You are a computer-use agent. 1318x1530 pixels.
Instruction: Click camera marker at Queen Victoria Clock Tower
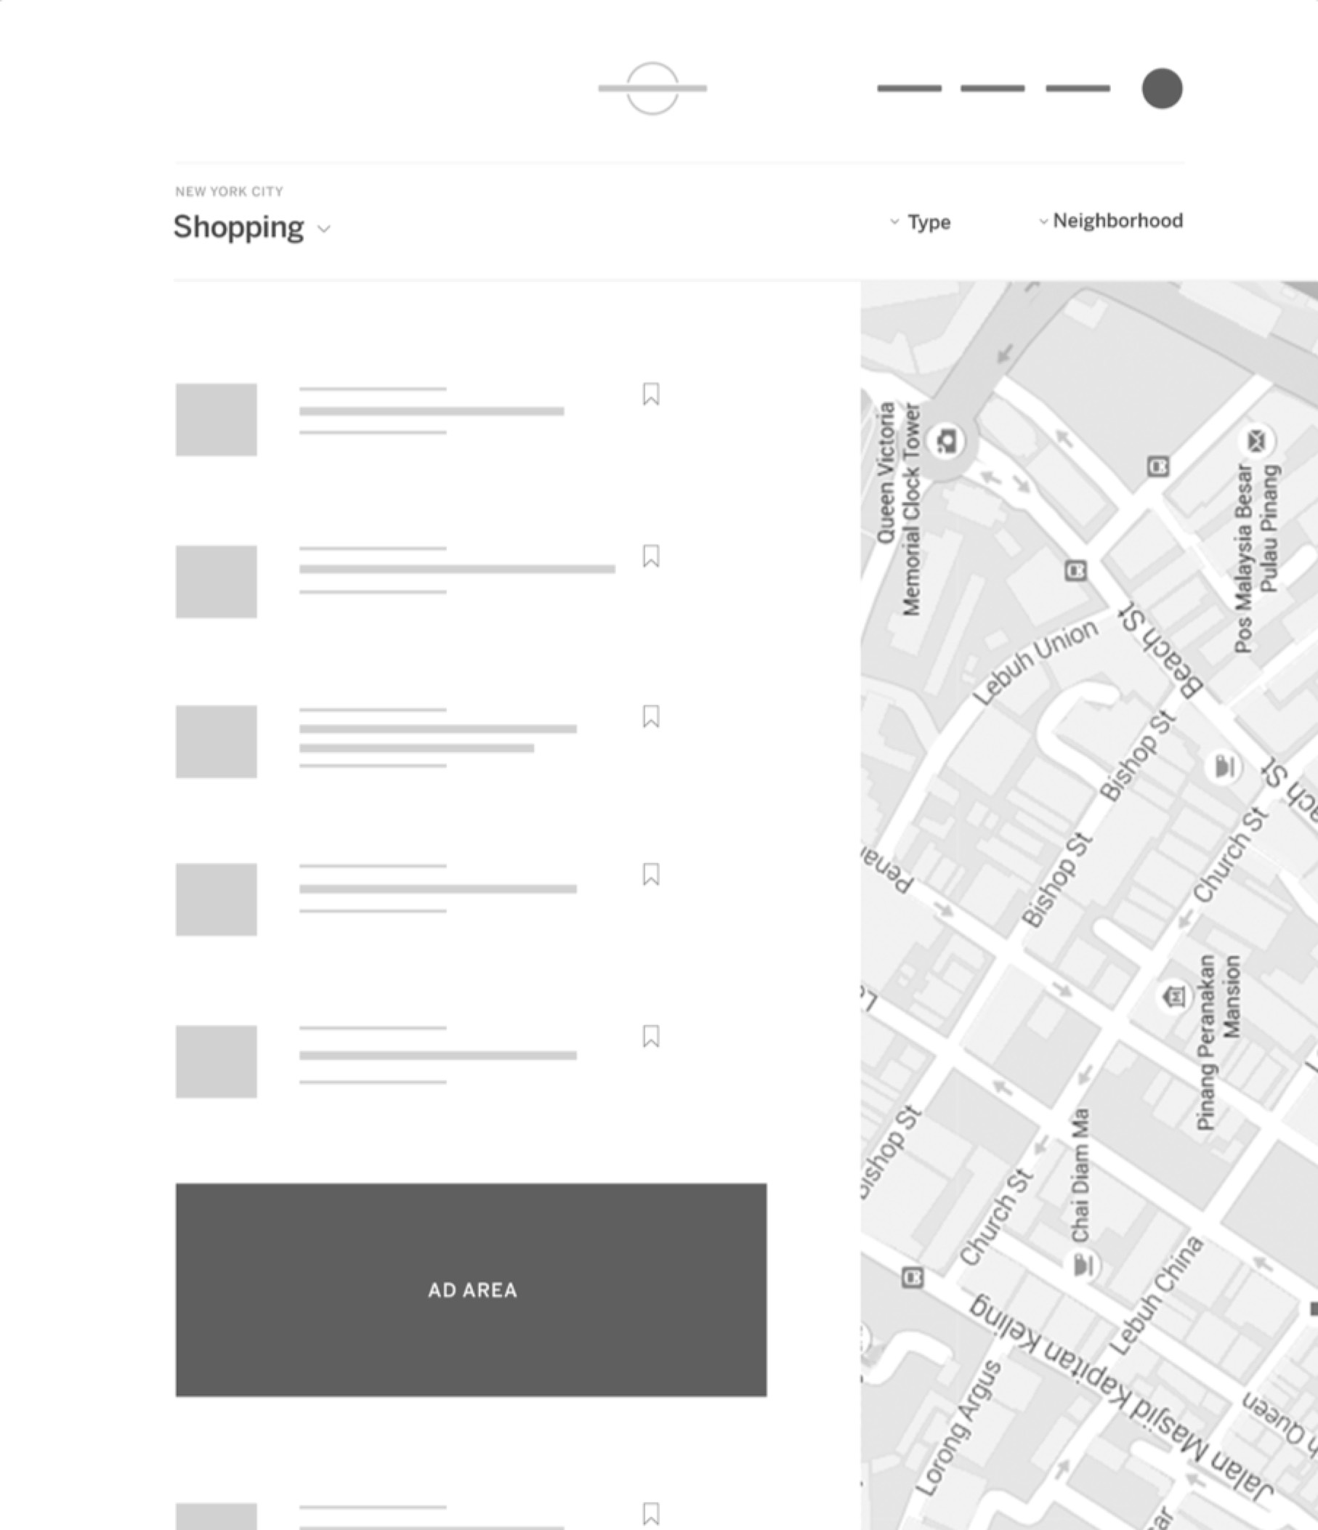pyautogui.click(x=947, y=441)
